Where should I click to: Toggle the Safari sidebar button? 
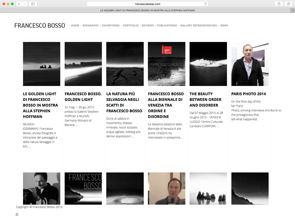pos(33,4)
